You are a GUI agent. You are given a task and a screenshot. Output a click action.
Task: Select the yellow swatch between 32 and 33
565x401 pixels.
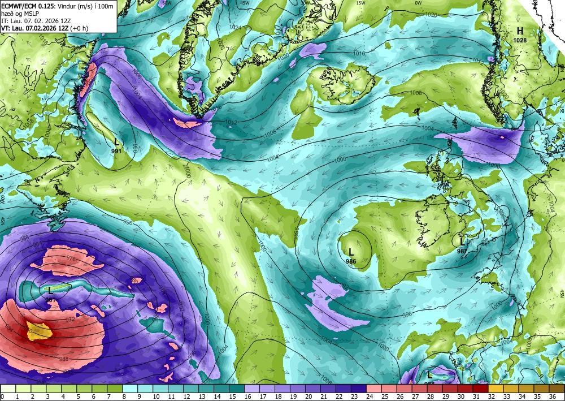pyautogui.click(x=496, y=389)
